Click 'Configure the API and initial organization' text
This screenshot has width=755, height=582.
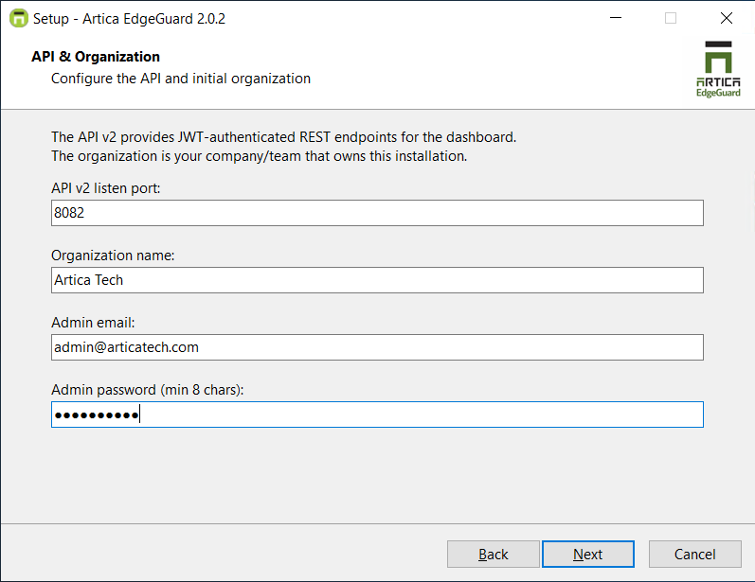181,79
